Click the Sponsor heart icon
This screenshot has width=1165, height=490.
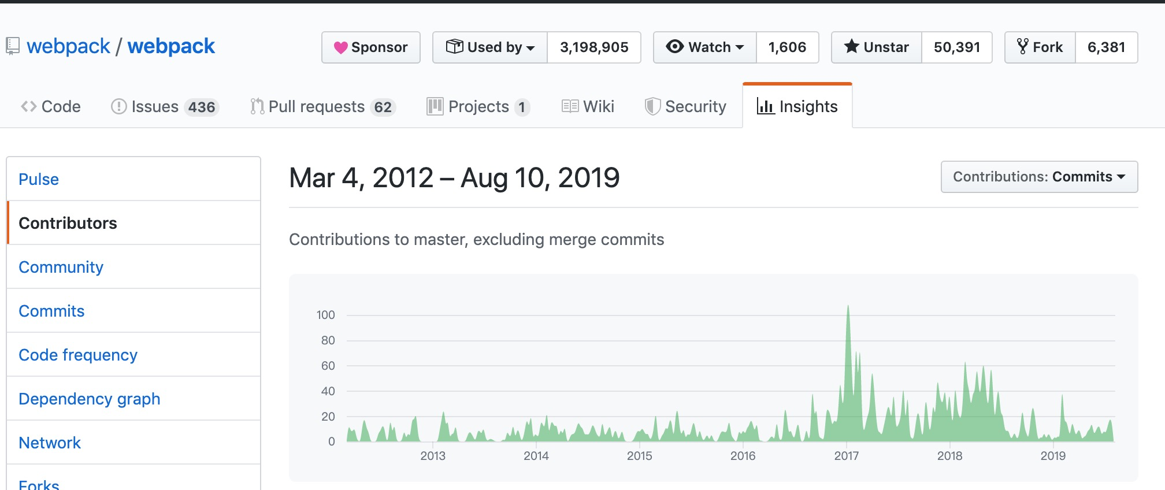(341, 47)
